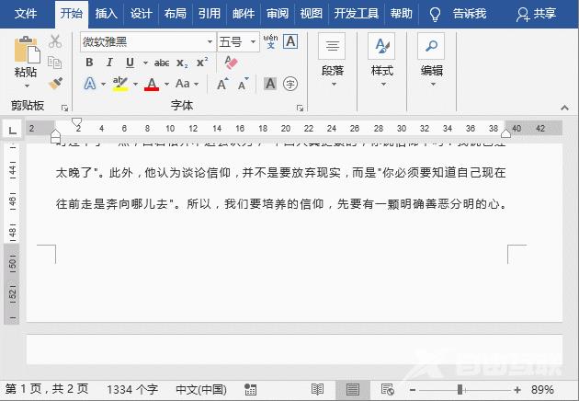Click the zoom slider handle
This screenshot has width=579, height=401.
click(460, 390)
